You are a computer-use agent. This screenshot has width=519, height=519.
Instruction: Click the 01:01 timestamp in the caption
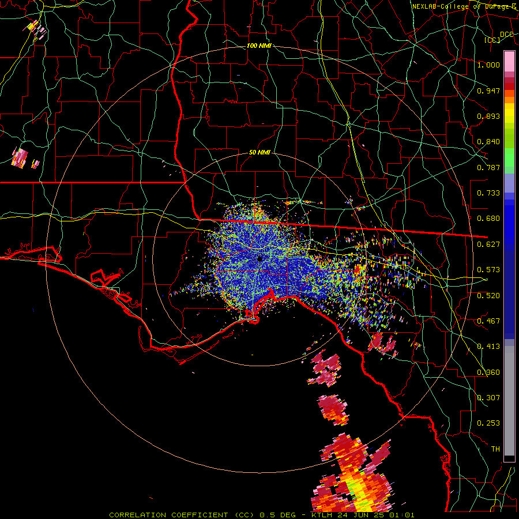point(401,515)
